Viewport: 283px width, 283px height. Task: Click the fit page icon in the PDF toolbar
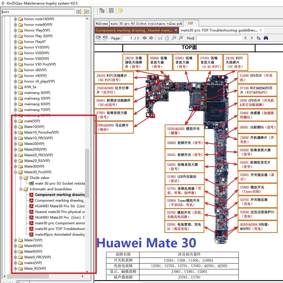pyautogui.click(x=167, y=38)
